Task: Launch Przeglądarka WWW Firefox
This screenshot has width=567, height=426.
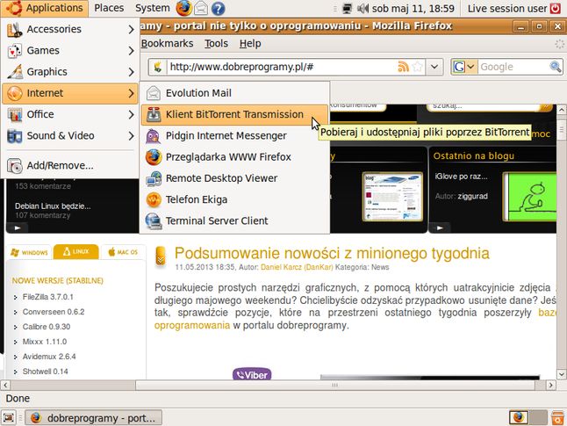Action: click(234, 157)
